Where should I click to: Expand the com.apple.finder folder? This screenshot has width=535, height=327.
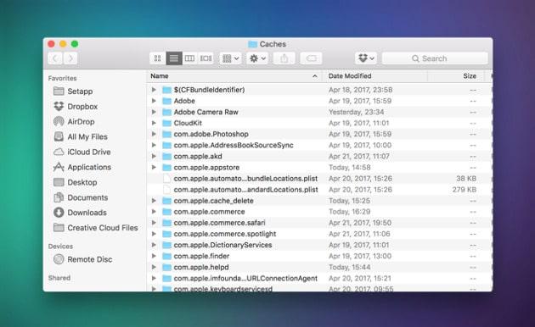[154, 256]
